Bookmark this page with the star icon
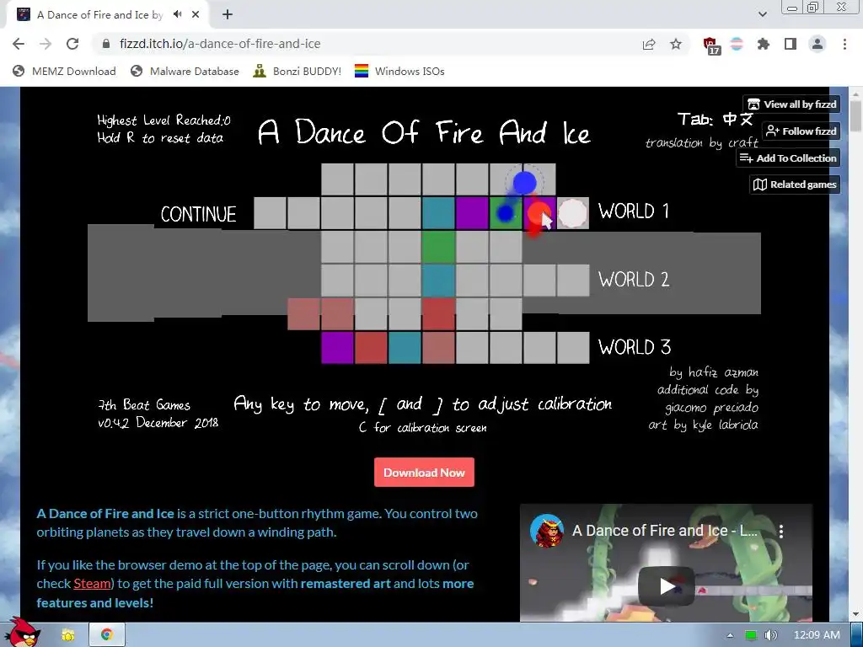The height and width of the screenshot is (647, 863). (x=676, y=44)
